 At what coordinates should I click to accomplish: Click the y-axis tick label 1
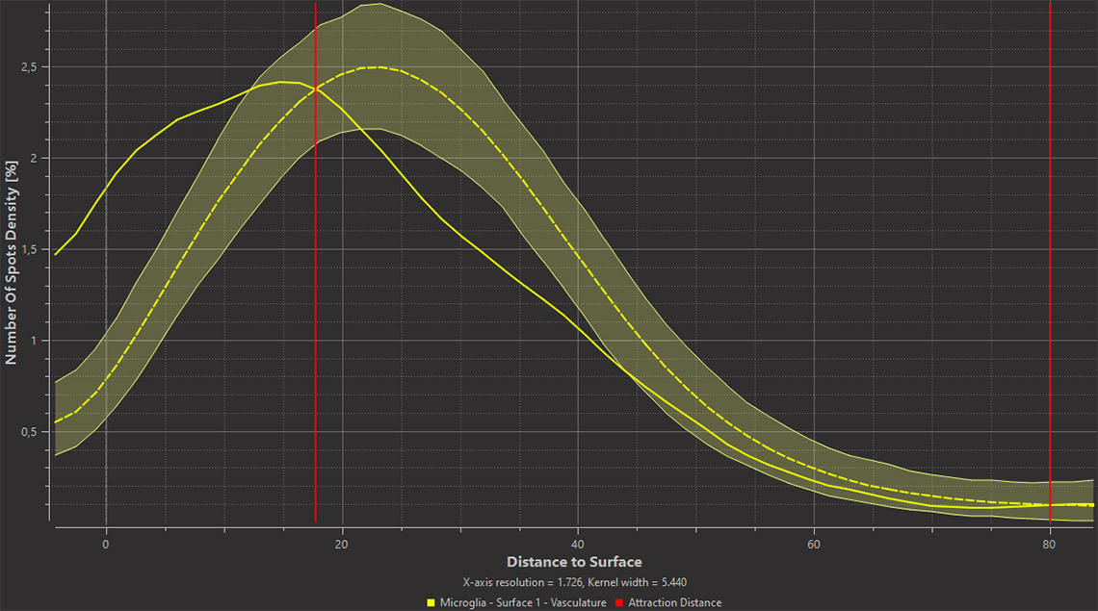tap(33, 341)
